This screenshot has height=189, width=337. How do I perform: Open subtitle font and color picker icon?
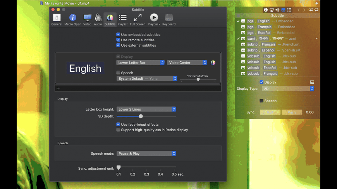coord(213,62)
